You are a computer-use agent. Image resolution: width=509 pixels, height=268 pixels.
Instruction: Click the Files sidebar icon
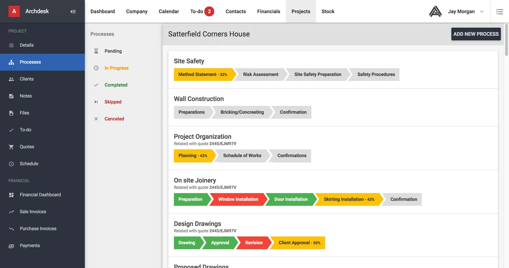pyautogui.click(x=11, y=113)
